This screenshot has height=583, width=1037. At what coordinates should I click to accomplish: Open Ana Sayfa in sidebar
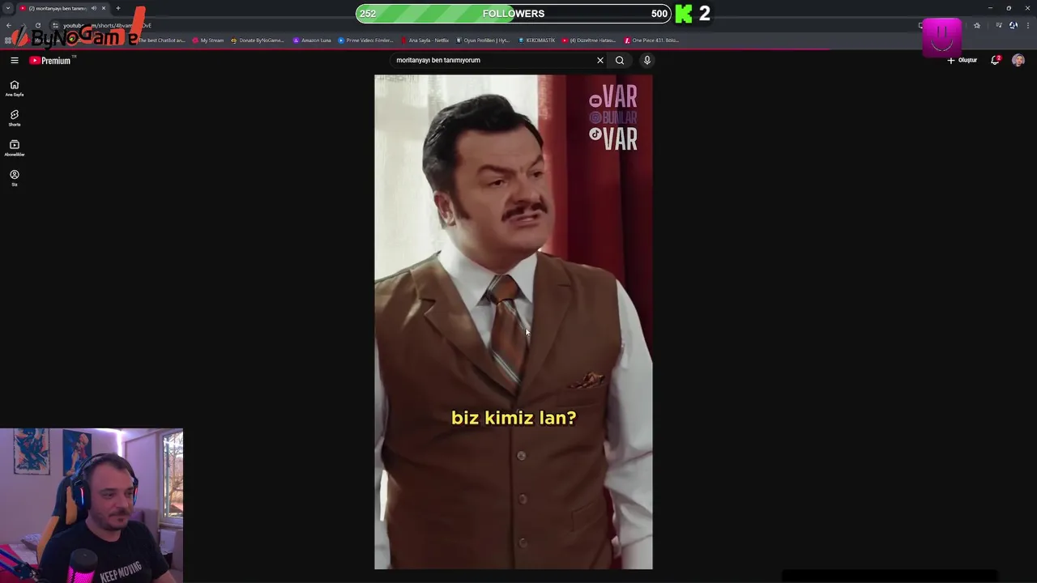click(x=15, y=88)
